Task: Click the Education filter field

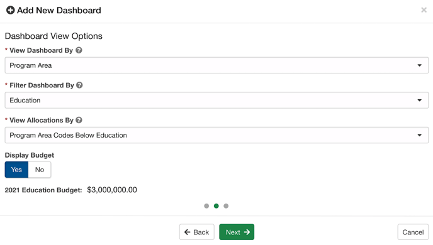Action: point(216,101)
